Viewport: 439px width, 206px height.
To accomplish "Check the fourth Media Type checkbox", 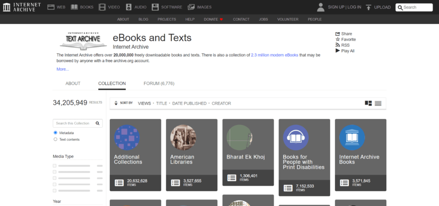I will 54,185.
